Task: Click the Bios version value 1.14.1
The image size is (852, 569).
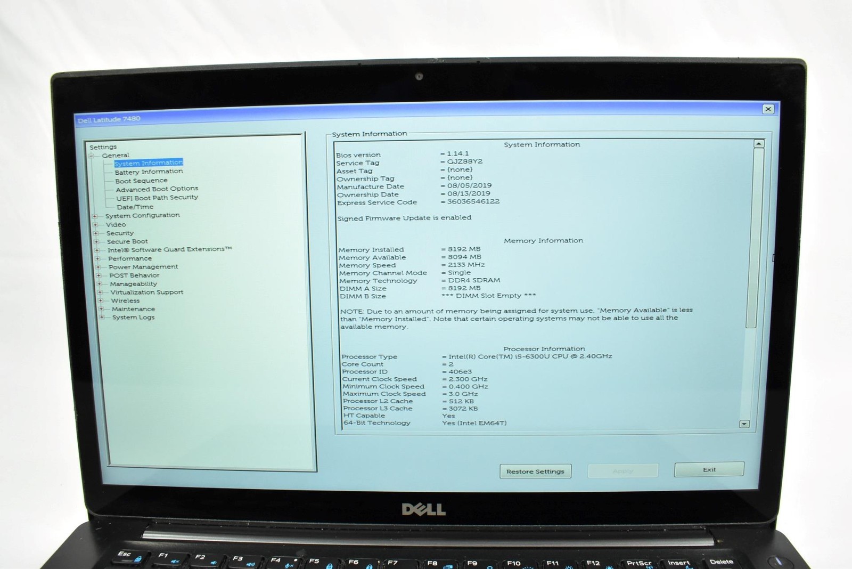Action: pyautogui.click(x=458, y=153)
